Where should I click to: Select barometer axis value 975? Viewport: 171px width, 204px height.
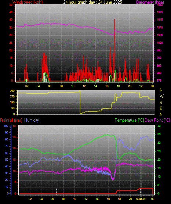tap(159, 80)
